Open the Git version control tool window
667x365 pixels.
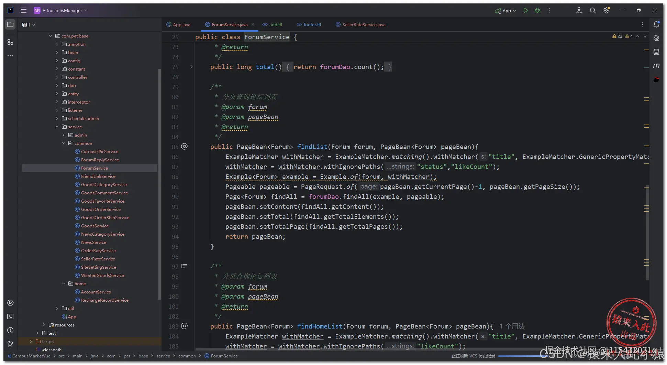(x=10, y=344)
